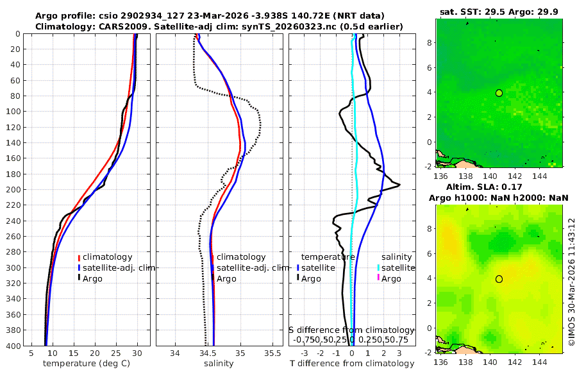
Task: Click the 'temperature (deg C)' axis label
Action: click(87, 364)
